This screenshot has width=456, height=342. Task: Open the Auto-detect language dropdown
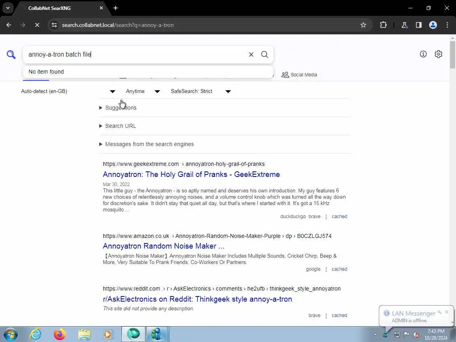tap(68, 91)
